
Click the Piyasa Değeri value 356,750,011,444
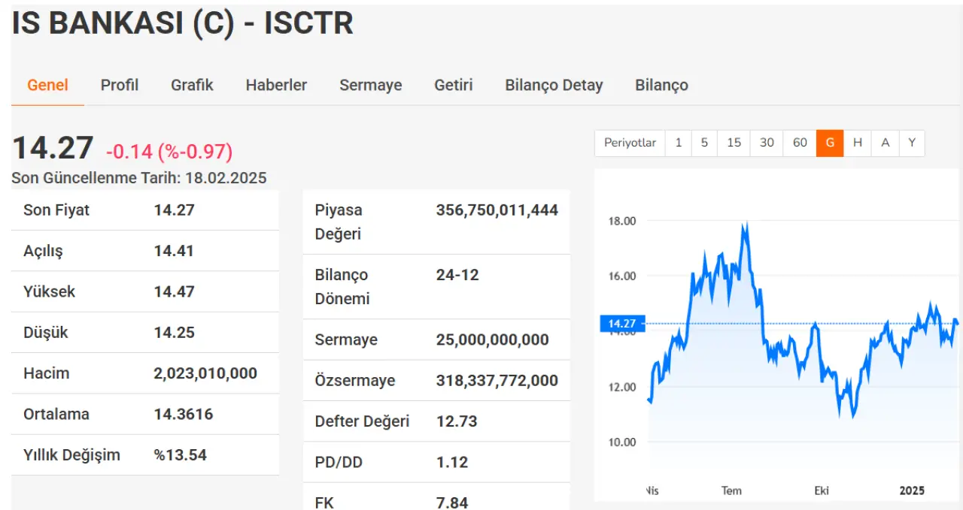[x=497, y=210]
